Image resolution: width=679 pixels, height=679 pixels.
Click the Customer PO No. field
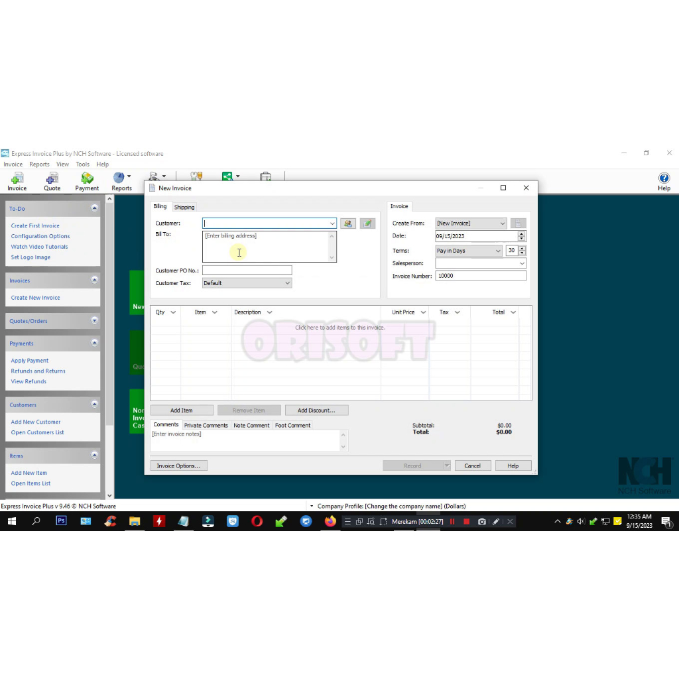click(247, 271)
